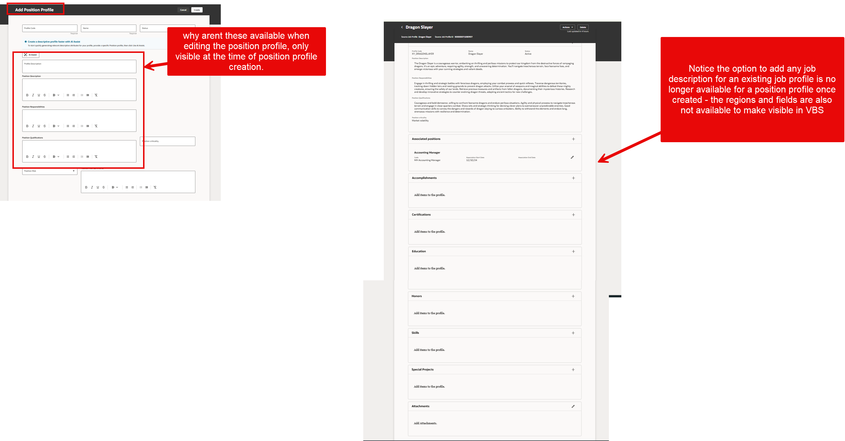Edit the Accounting Manager association
Screen dimensions: 845x441
[572, 157]
